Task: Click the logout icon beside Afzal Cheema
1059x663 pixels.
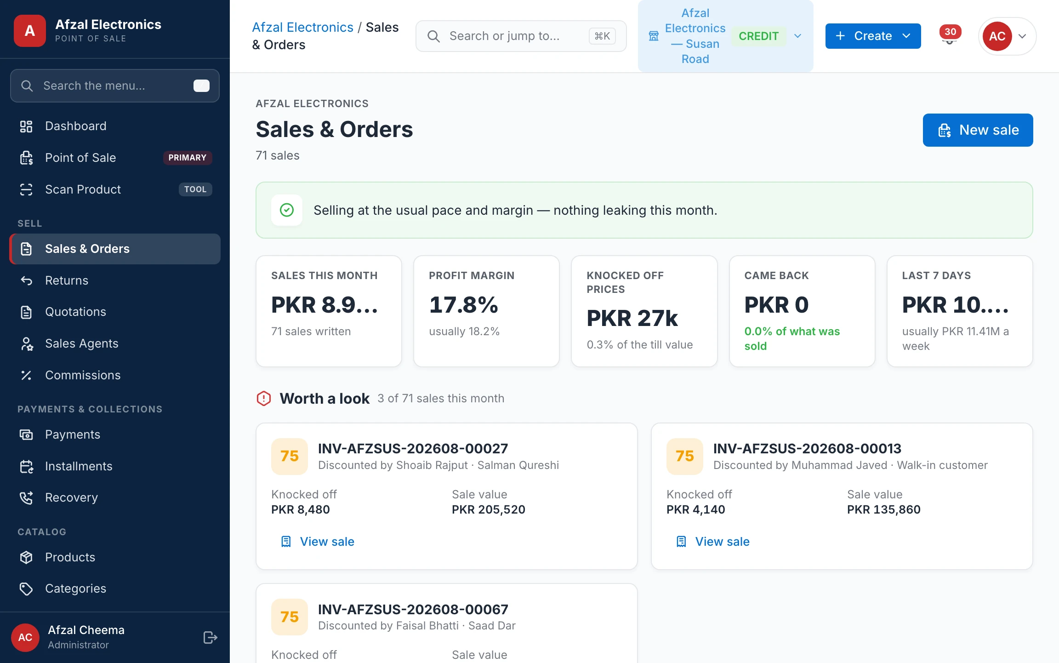Action: pos(210,637)
